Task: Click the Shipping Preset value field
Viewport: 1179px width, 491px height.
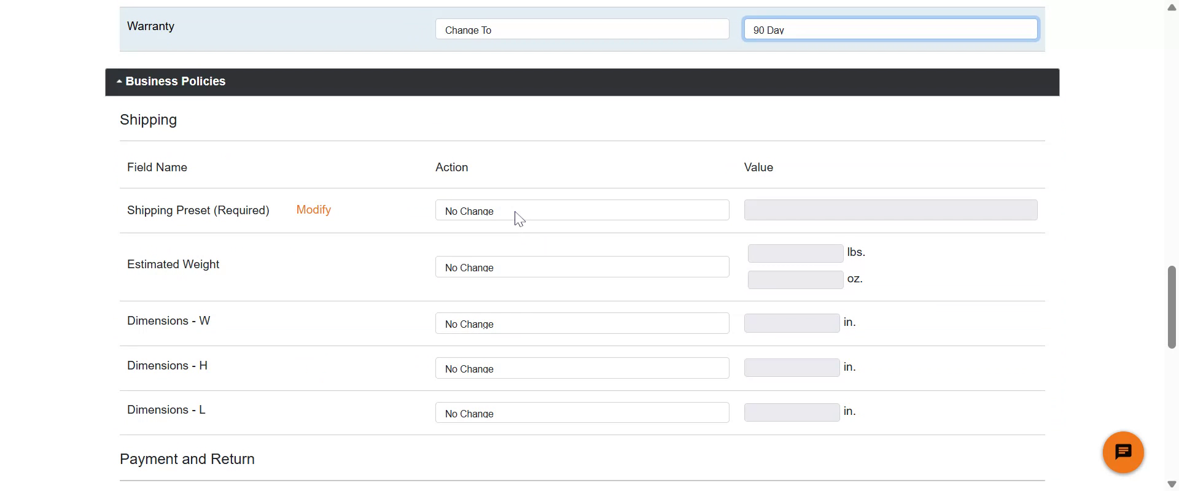Action: 890,210
